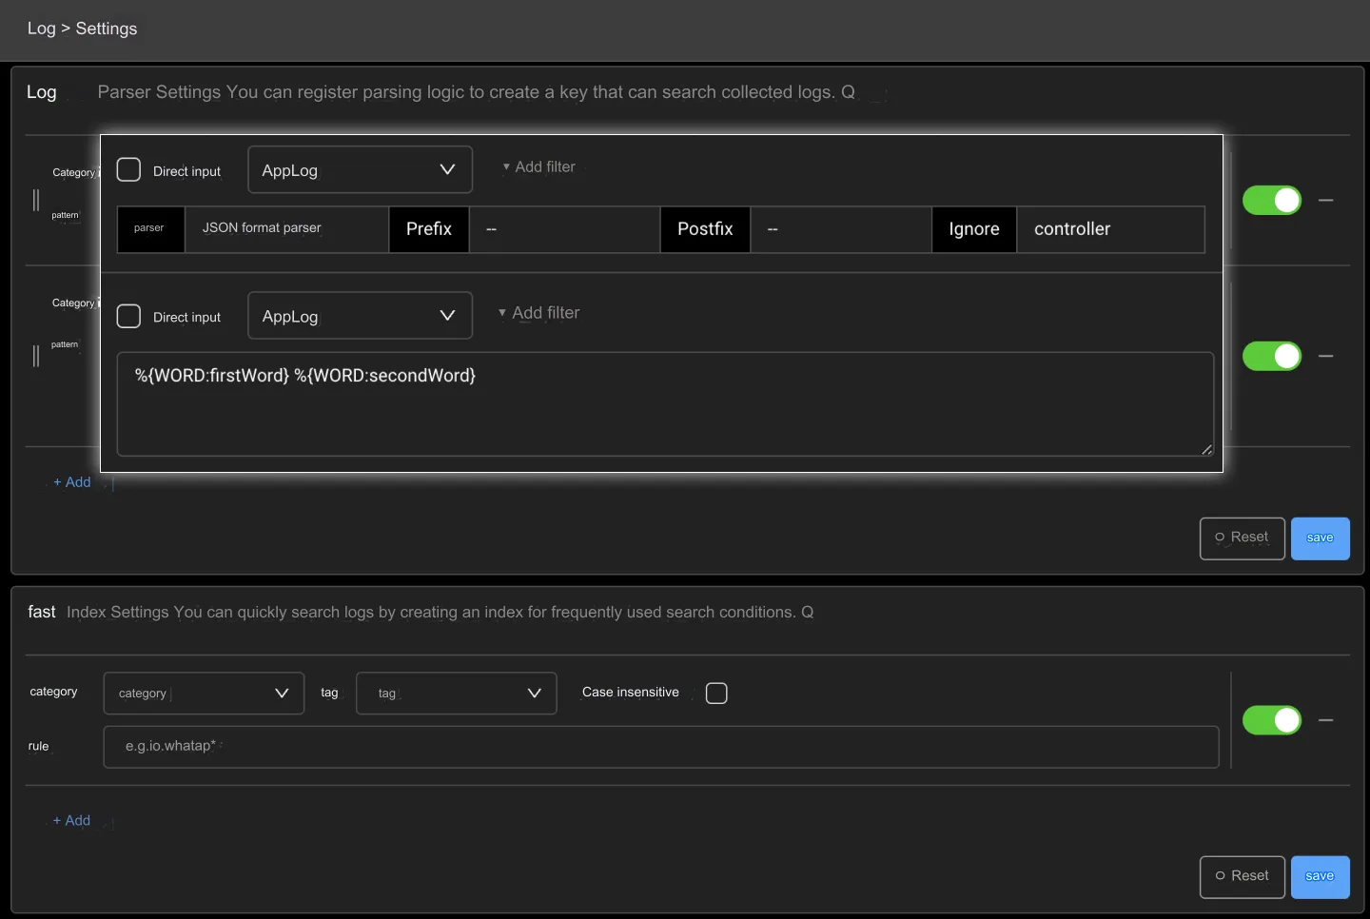This screenshot has height=919, width=1370.
Task: Click Reset in the index settings section
Action: coord(1242,877)
